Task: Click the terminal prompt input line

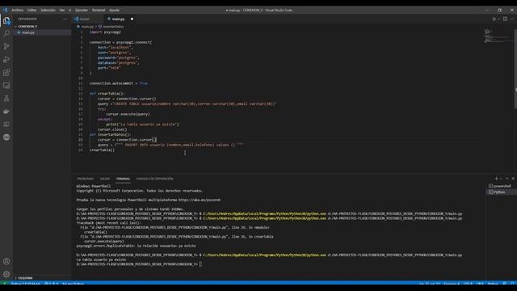Action: (x=139, y=264)
